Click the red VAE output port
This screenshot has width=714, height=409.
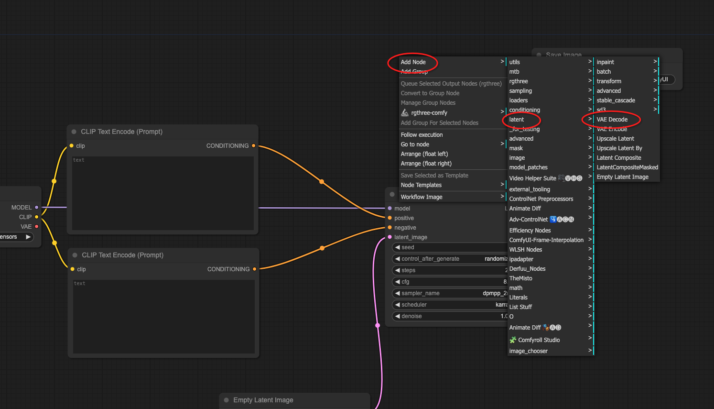[x=36, y=226]
